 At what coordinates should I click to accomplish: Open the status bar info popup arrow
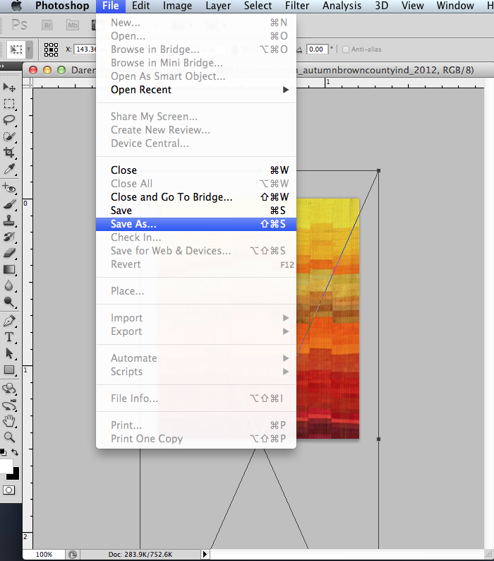coord(205,554)
